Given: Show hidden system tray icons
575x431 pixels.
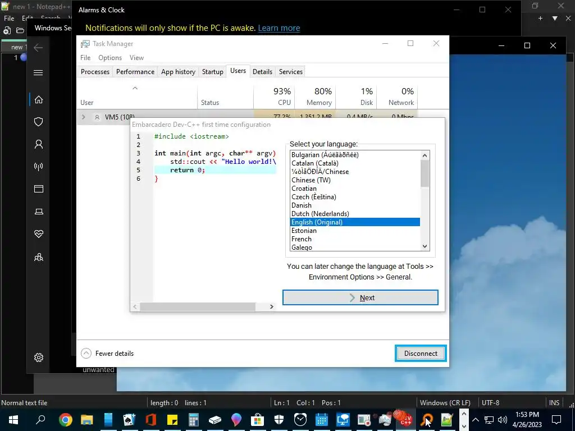Looking at the screenshot, I should (x=475, y=420).
